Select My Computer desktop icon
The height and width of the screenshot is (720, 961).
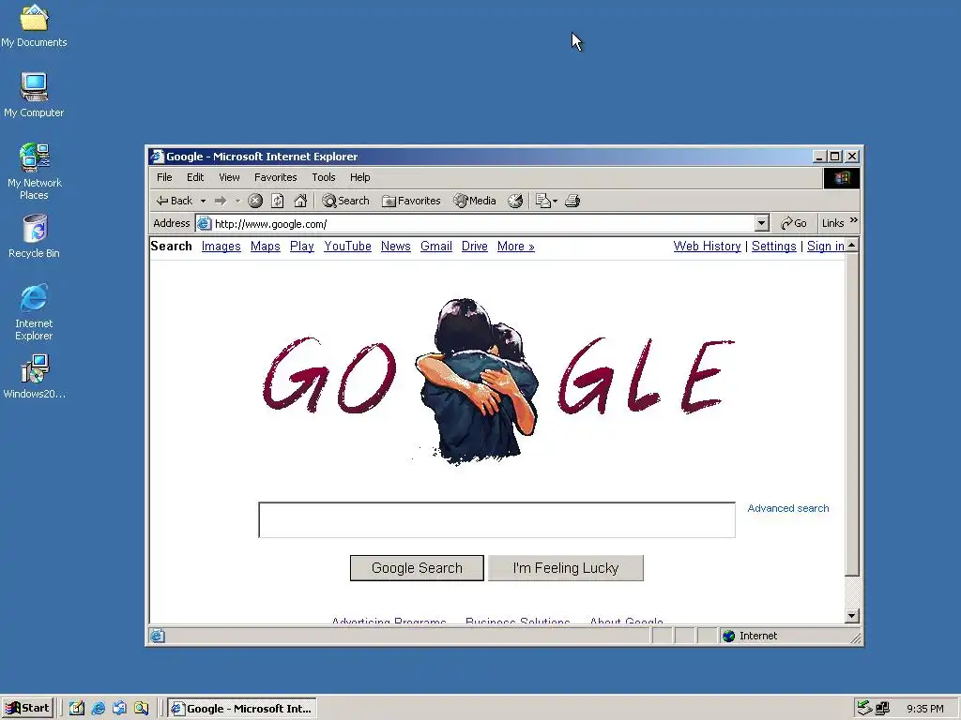pyautogui.click(x=34, y=96)
